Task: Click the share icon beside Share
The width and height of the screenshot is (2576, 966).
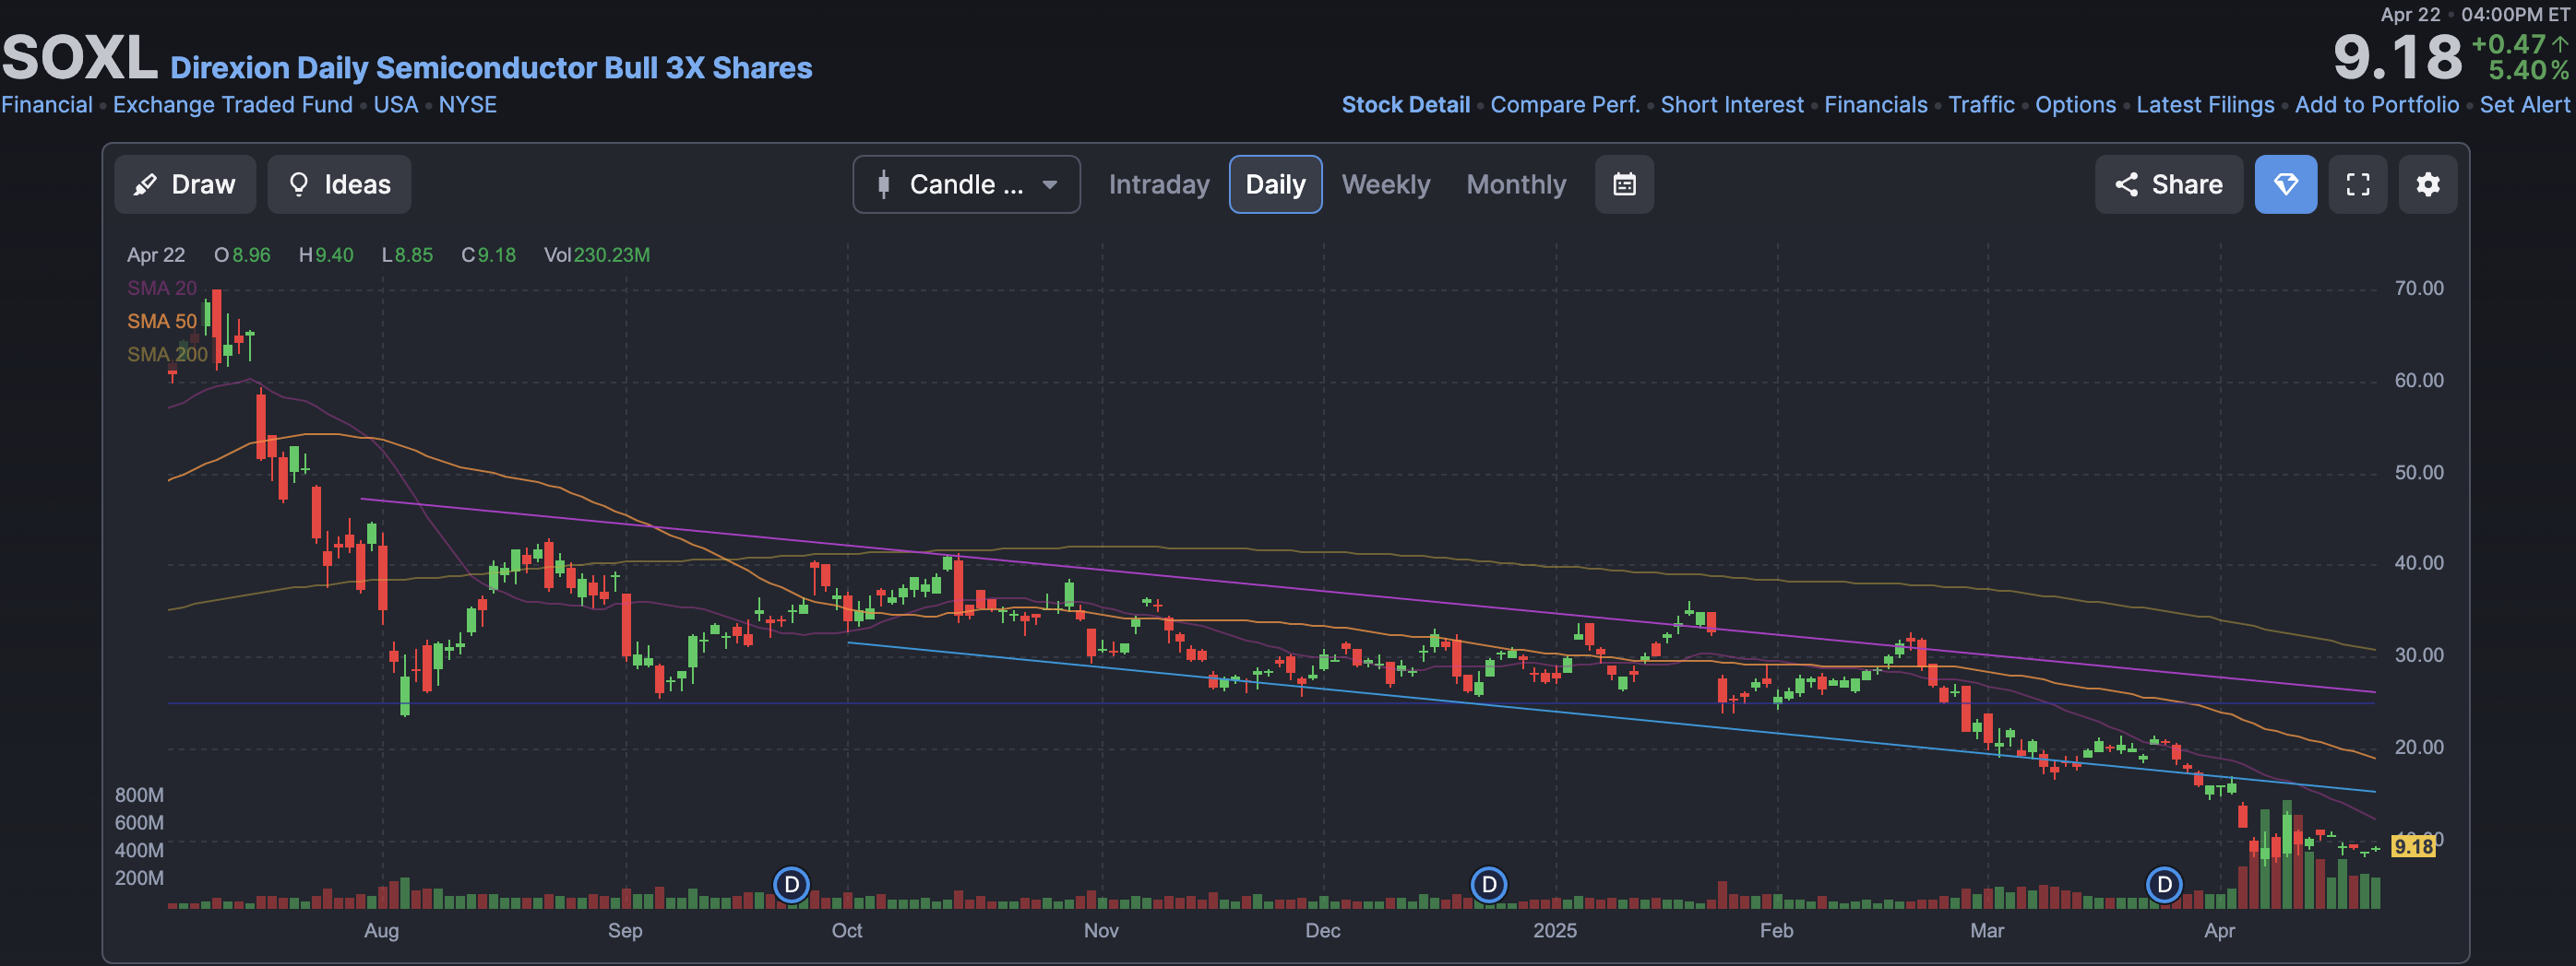Action: pyautogui.click(x=2127, y=184)
